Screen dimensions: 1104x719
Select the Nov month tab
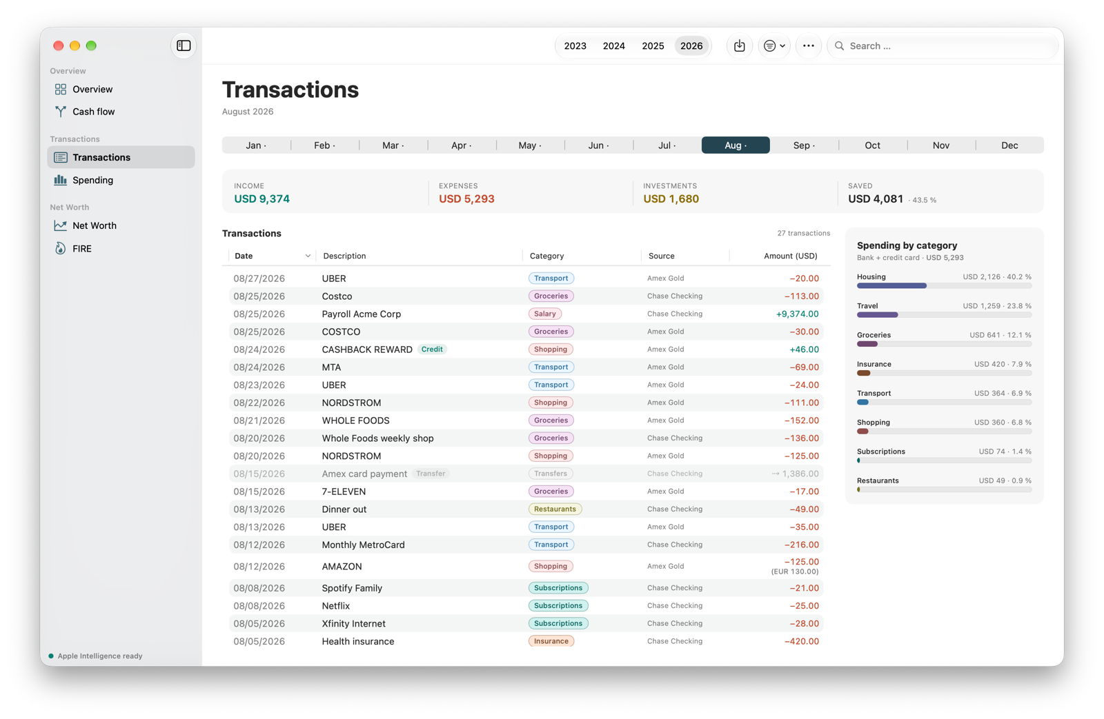click(x=941, y=145)
